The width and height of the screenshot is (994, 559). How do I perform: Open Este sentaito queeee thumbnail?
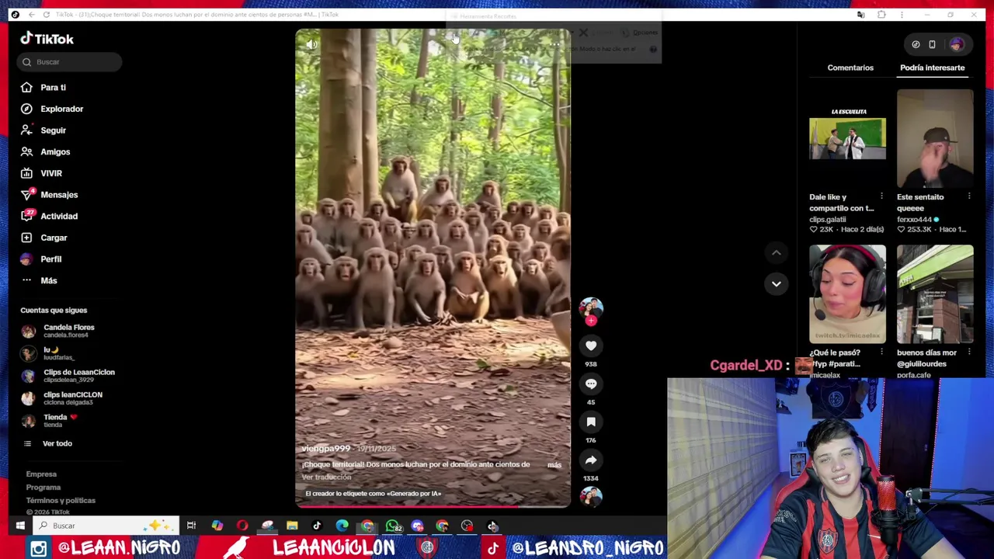click(x=935, y=139)
